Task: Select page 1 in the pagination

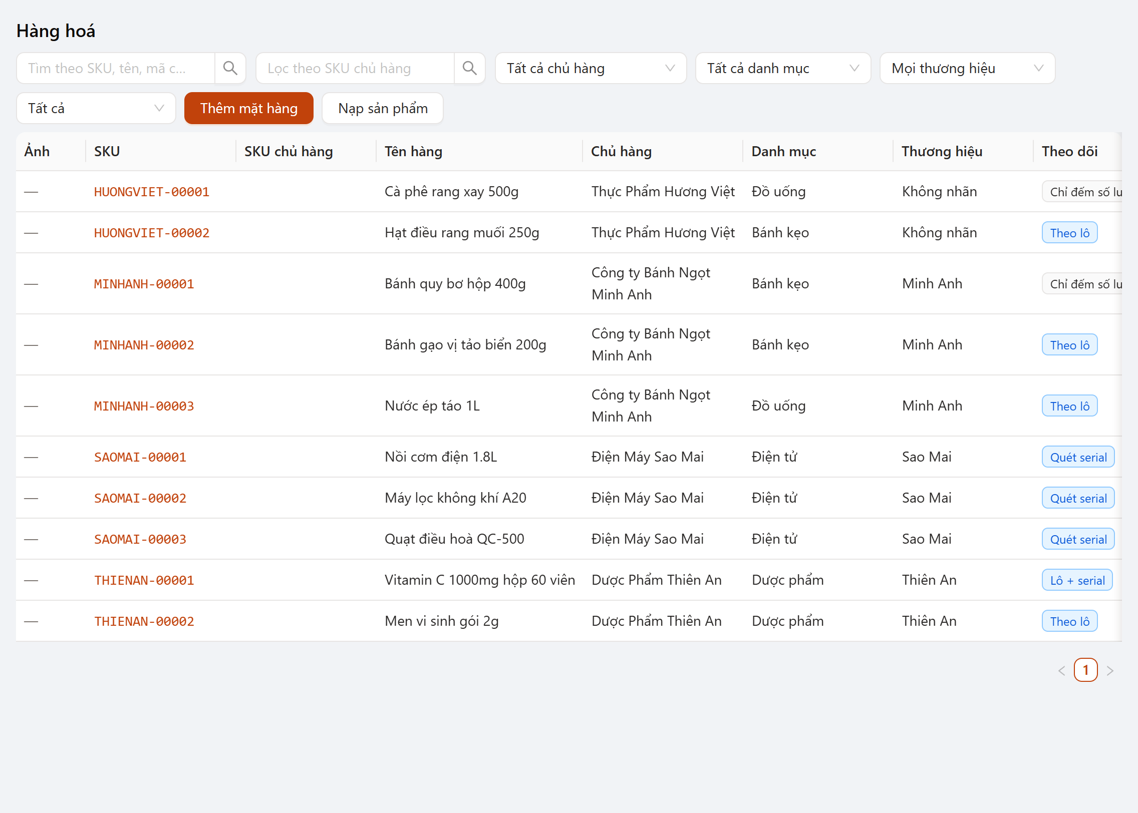Action: (x=1085, y=670)
